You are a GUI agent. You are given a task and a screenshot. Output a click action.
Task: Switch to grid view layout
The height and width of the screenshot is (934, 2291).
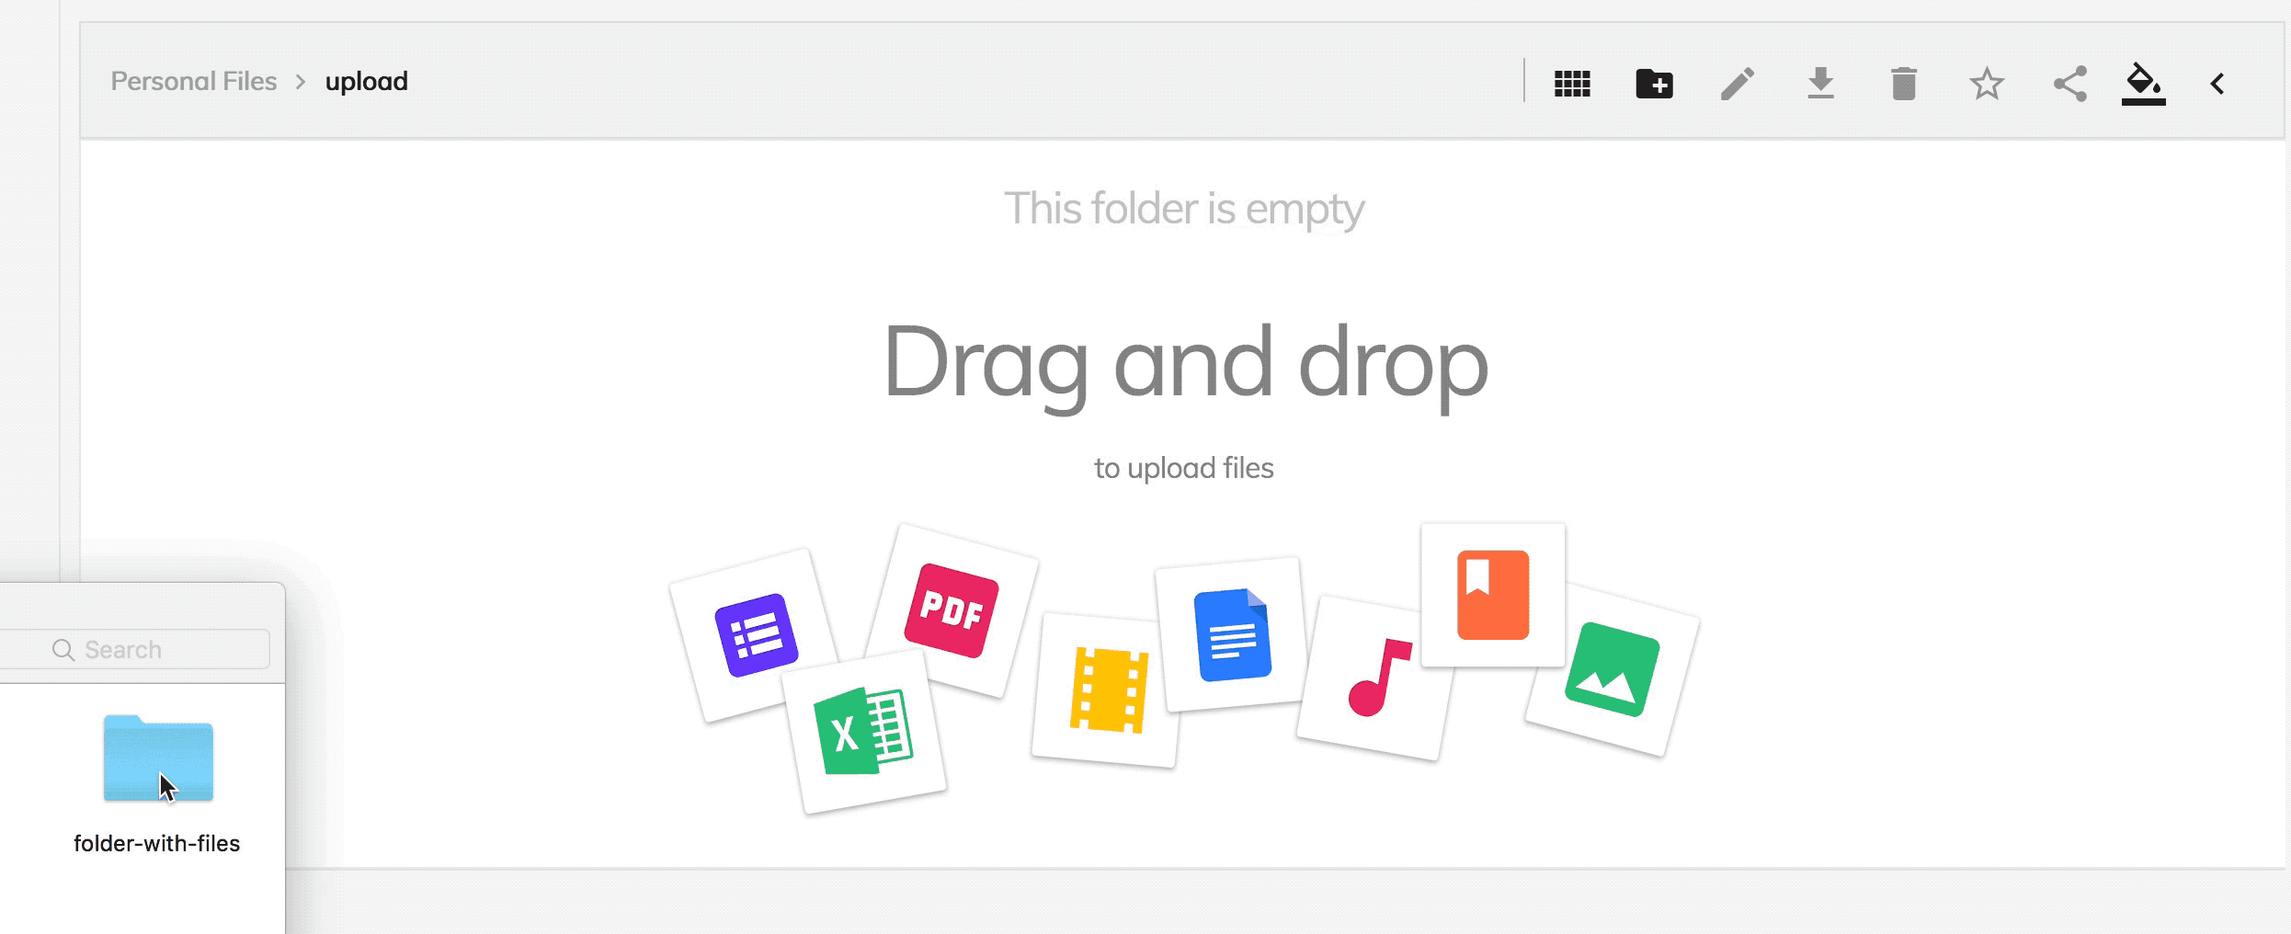[x=1572, y=84]
